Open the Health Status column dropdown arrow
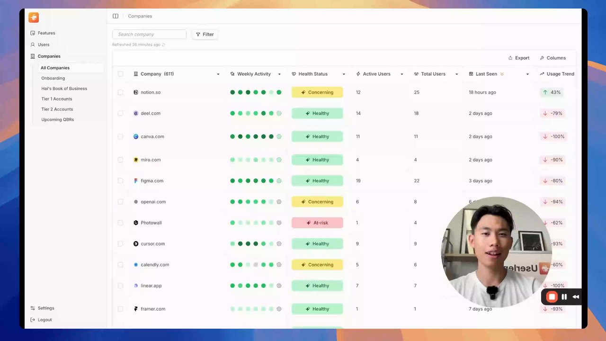606x341 pixels. click(x=344, y=74)
